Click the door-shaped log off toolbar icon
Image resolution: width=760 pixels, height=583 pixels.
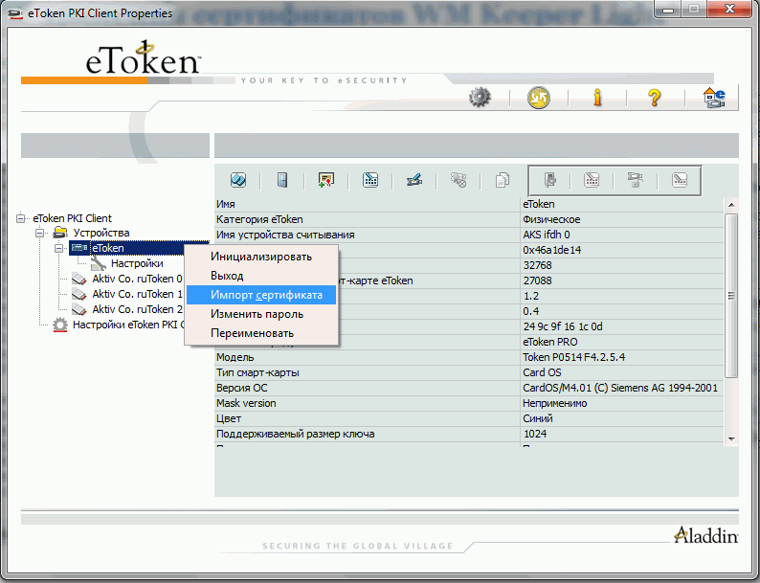click(282, 180)
